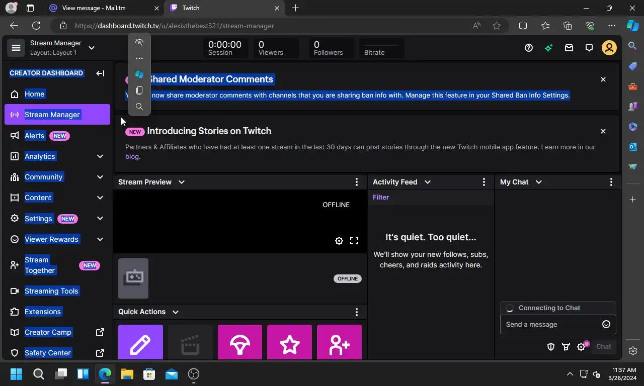
Task: Open Stream Preview three-dot options
Action: 357,182
